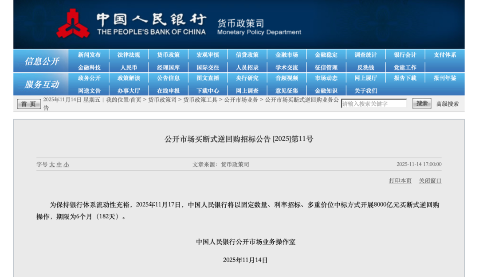
Task: Click 公开市场业务 breadcrumb link
Action: [x=241, y=100]
